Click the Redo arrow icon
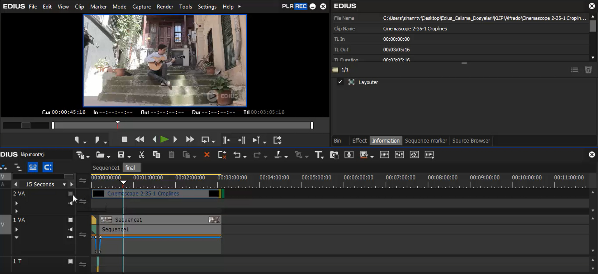Image resolution: width=598 pixels, height=274 pixels. click(257, 155)
